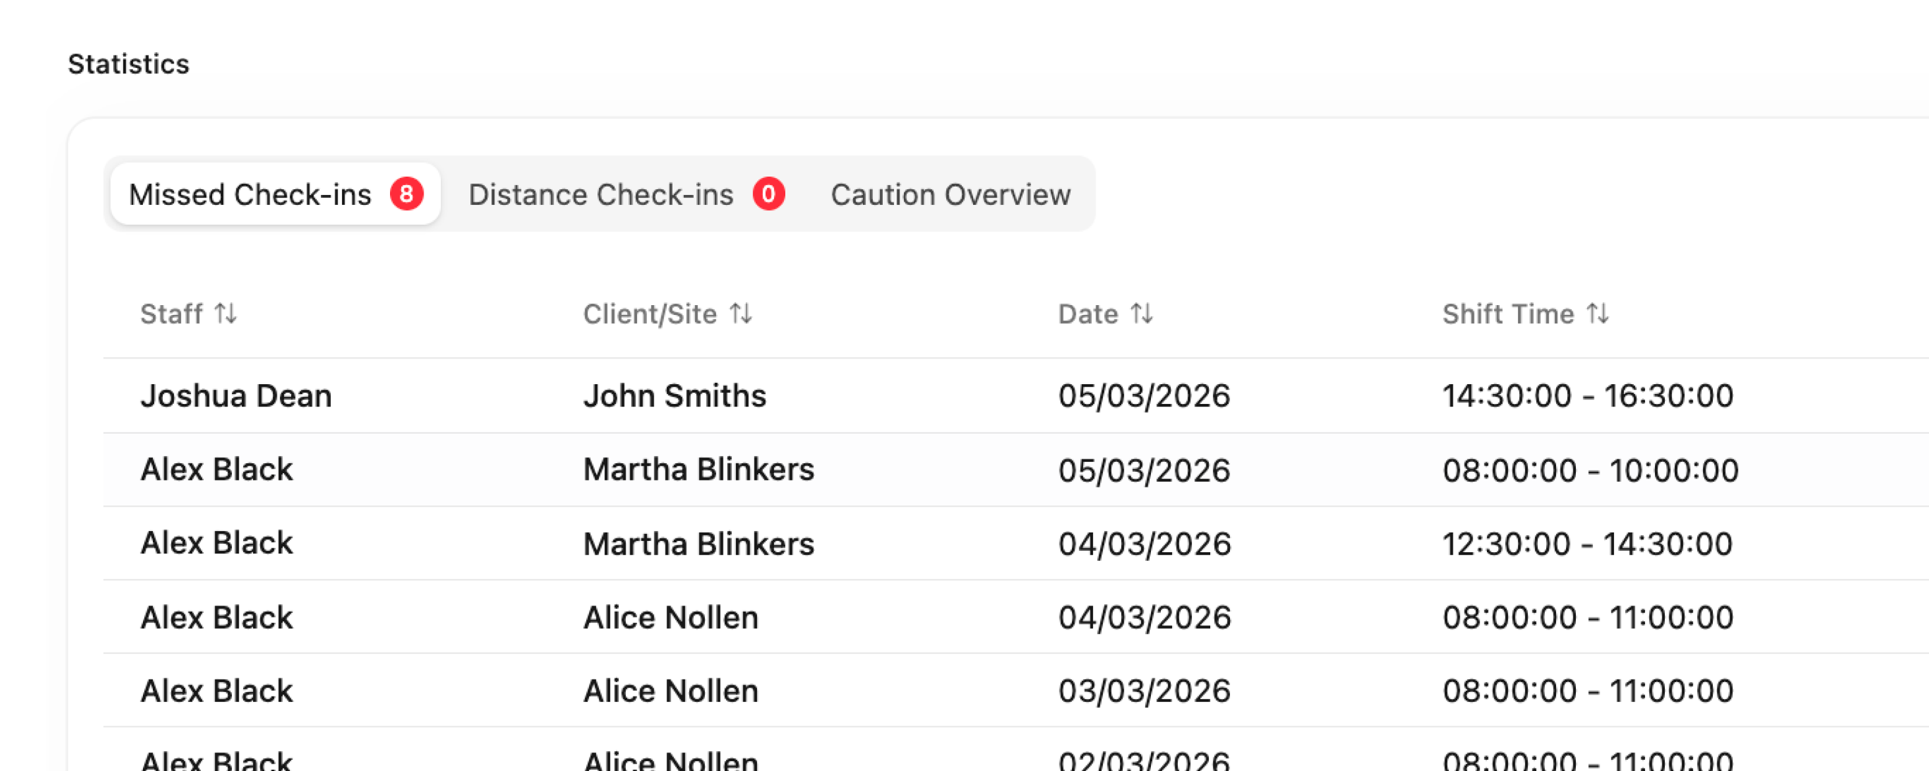Switch to Missed Check-ins tab
The height and width of the screenshot is (771, 1929).
pos(250,195)
